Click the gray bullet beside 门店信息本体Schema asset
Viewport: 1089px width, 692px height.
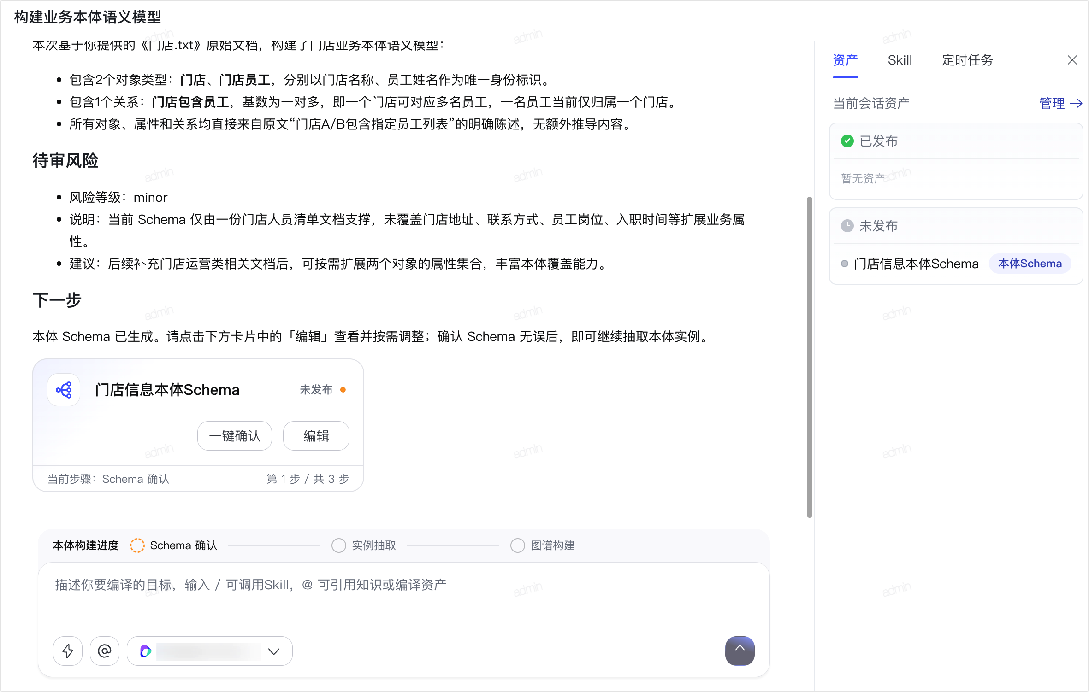point(844,264)
